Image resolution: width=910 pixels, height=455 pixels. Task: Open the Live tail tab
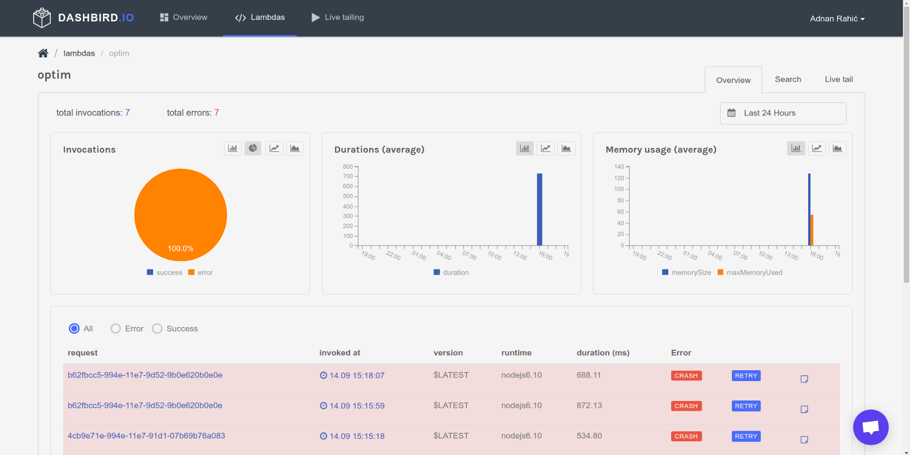tap(838, 80)
